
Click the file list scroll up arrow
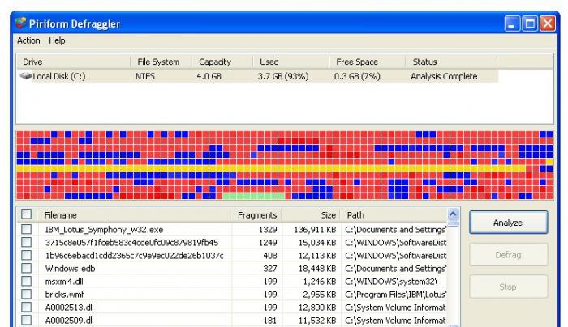click(453, 214)
